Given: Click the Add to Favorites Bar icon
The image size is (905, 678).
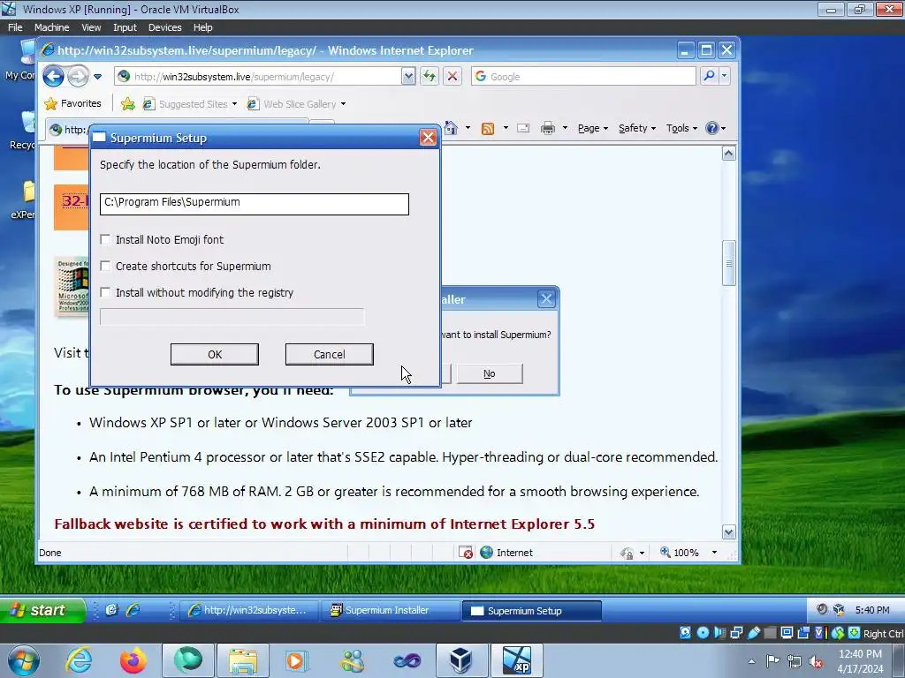Looking at the screenshot, I should pyautogui.click(x=127, y=104).
